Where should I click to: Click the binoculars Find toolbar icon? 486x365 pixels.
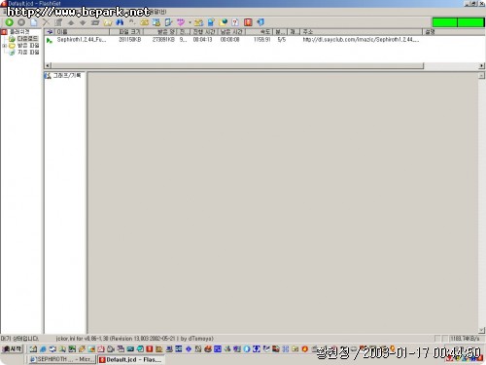tap(120, 22)
